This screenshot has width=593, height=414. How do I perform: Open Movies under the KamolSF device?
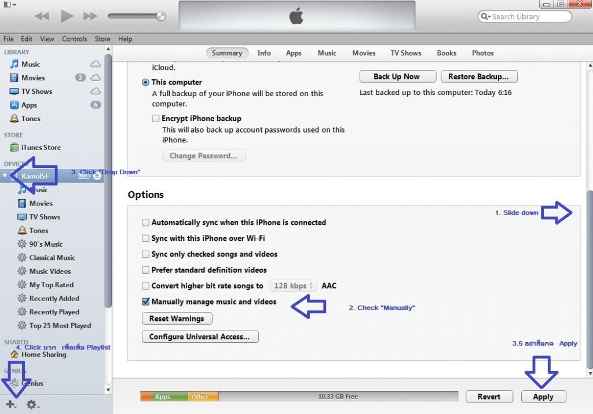click(x=41, y=203)
